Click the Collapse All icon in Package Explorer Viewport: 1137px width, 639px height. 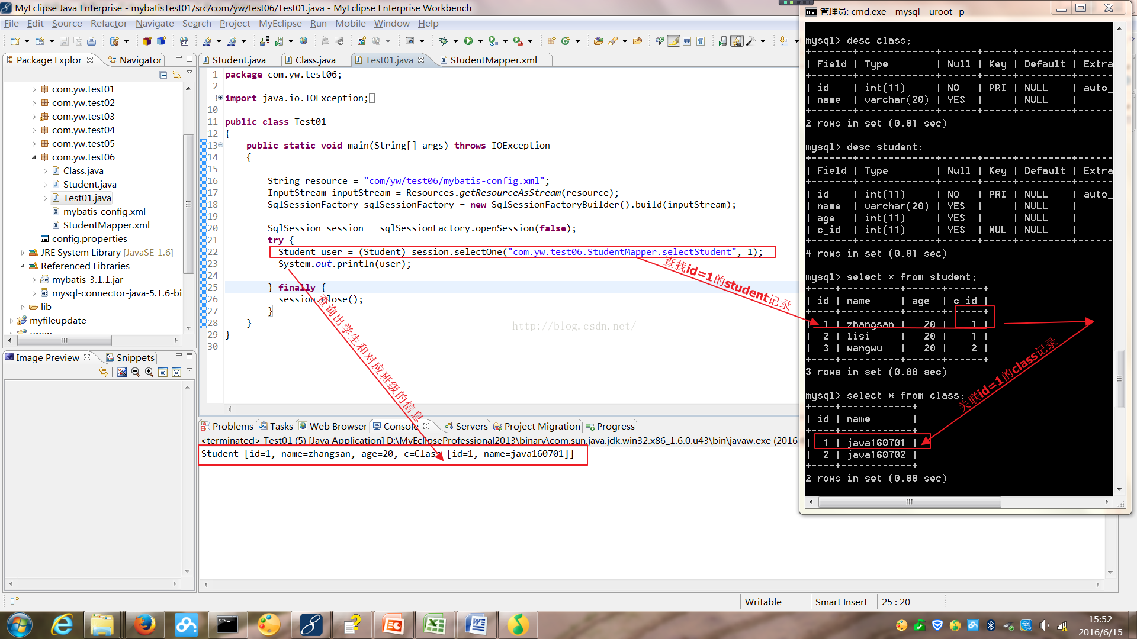163,75
